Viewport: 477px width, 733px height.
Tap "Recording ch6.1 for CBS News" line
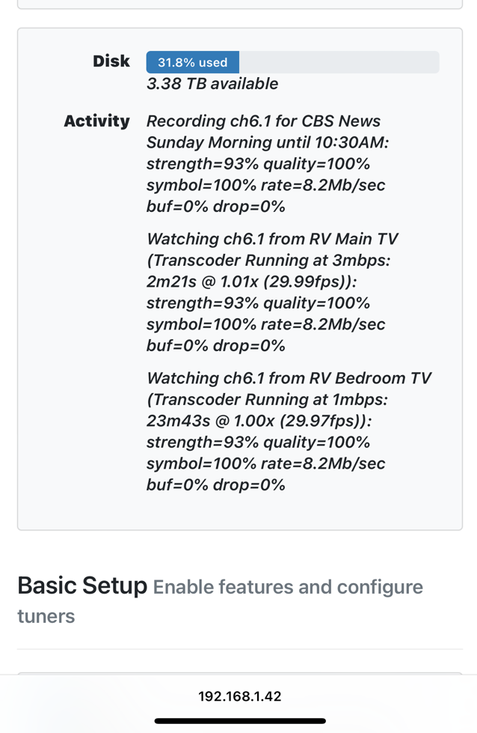263,121
